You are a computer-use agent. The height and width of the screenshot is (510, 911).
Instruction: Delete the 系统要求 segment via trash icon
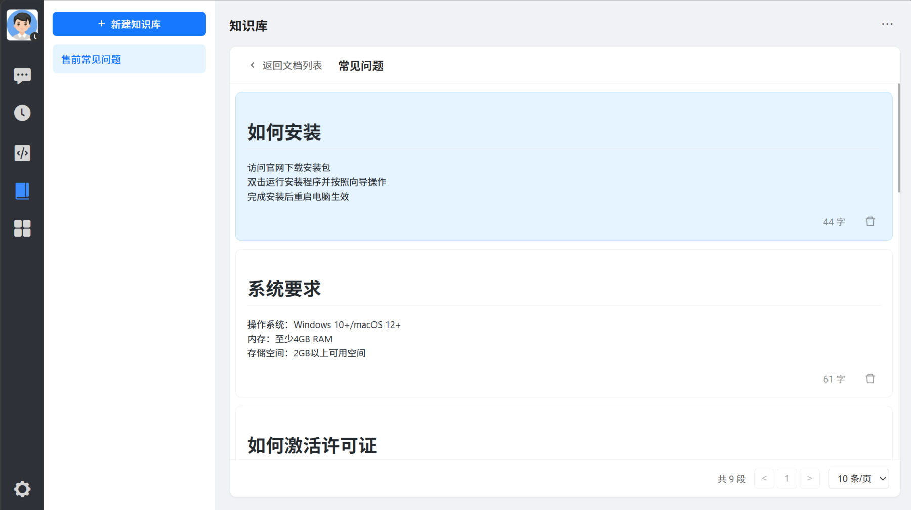870,379
